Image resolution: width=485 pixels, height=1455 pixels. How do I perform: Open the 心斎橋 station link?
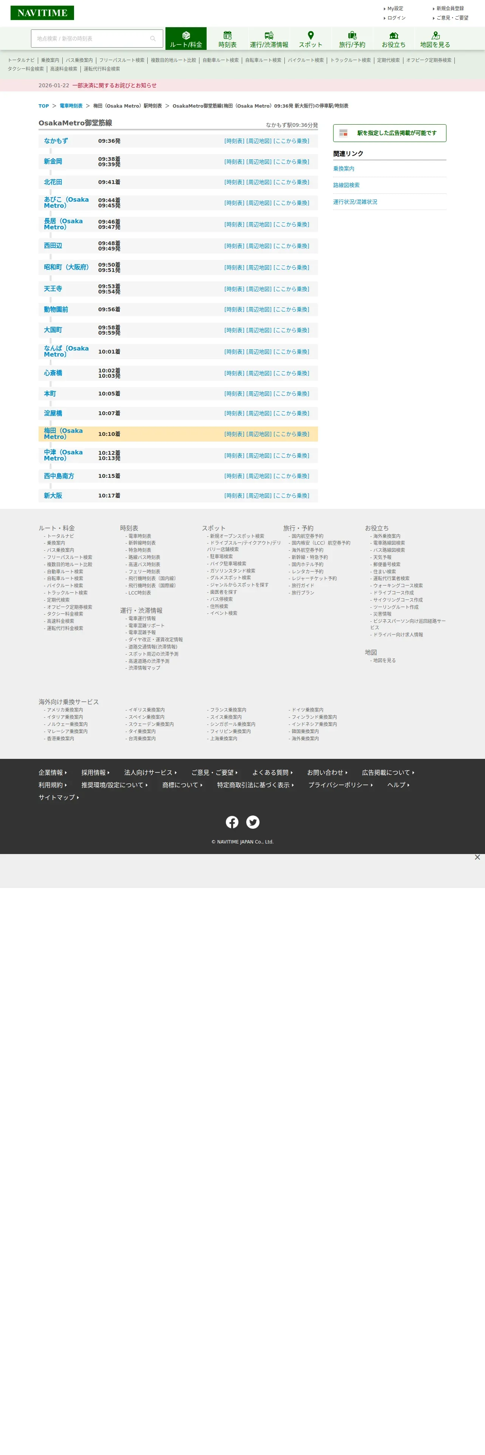pyautogui.click(x=53, y=373)
